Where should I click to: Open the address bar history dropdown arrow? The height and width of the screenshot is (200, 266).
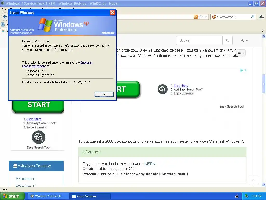point(206,17)
